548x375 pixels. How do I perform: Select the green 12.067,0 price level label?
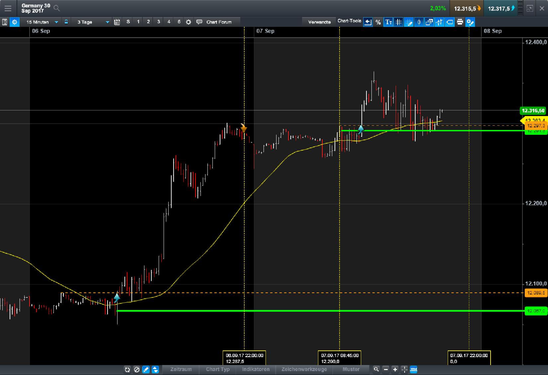point(536,311)
